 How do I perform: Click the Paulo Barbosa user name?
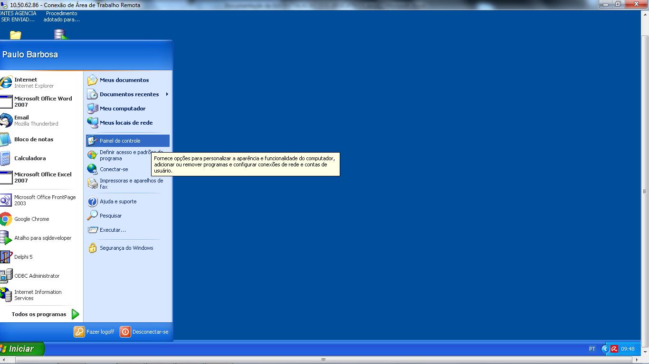point(30,55)
